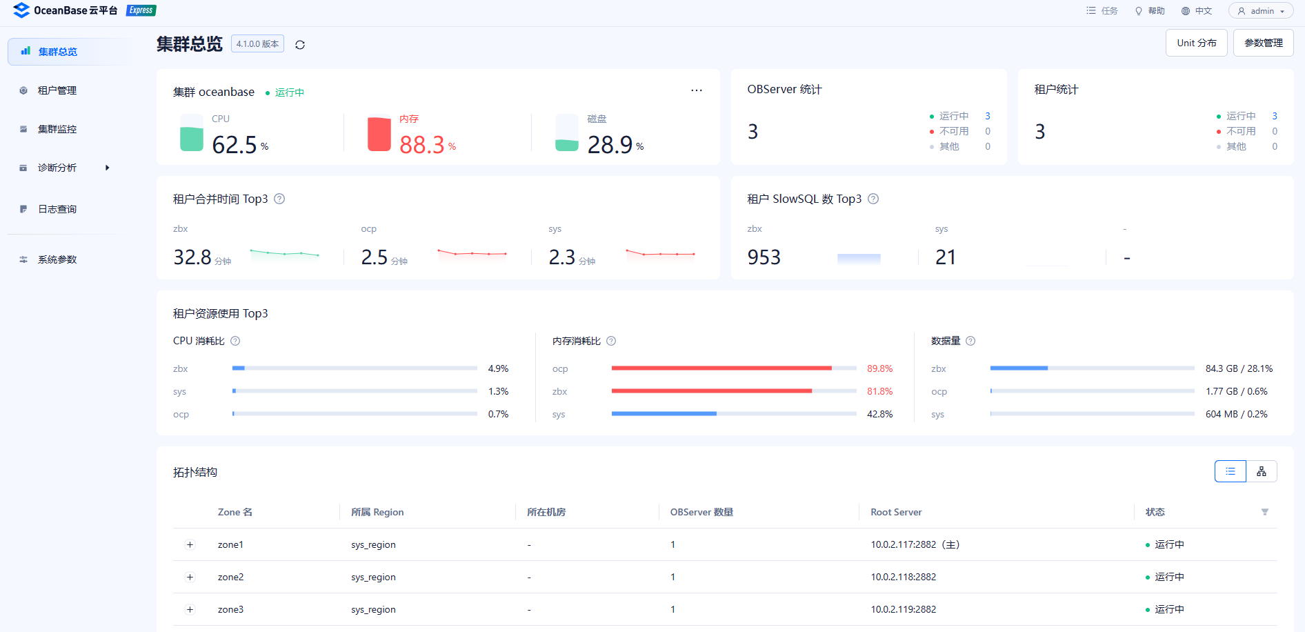This screenshot has height=632, width=1305.
Task: Click the Zone 名 column header
Action: click(x=235, y=512)
